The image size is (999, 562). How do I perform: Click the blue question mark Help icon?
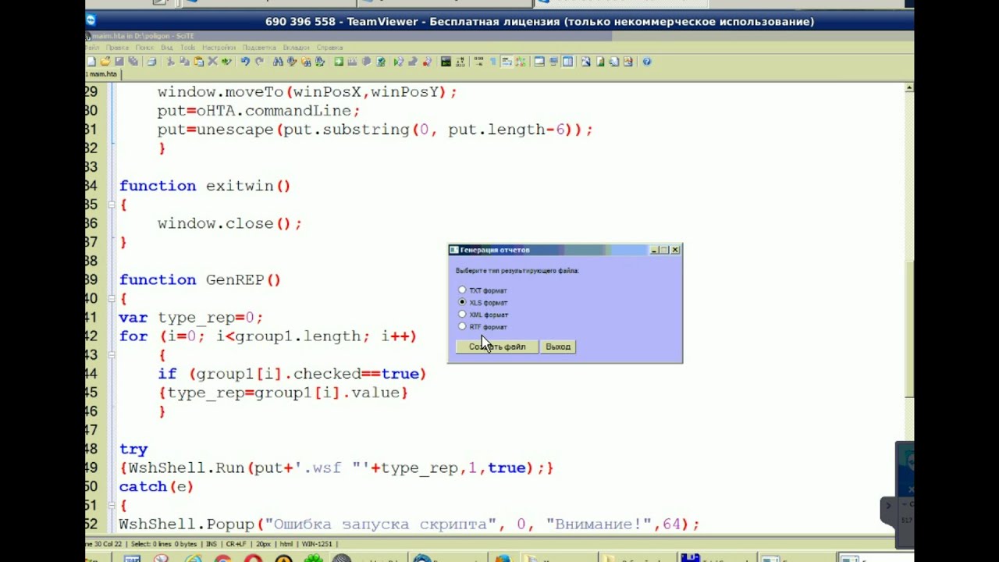coord(646,62)
